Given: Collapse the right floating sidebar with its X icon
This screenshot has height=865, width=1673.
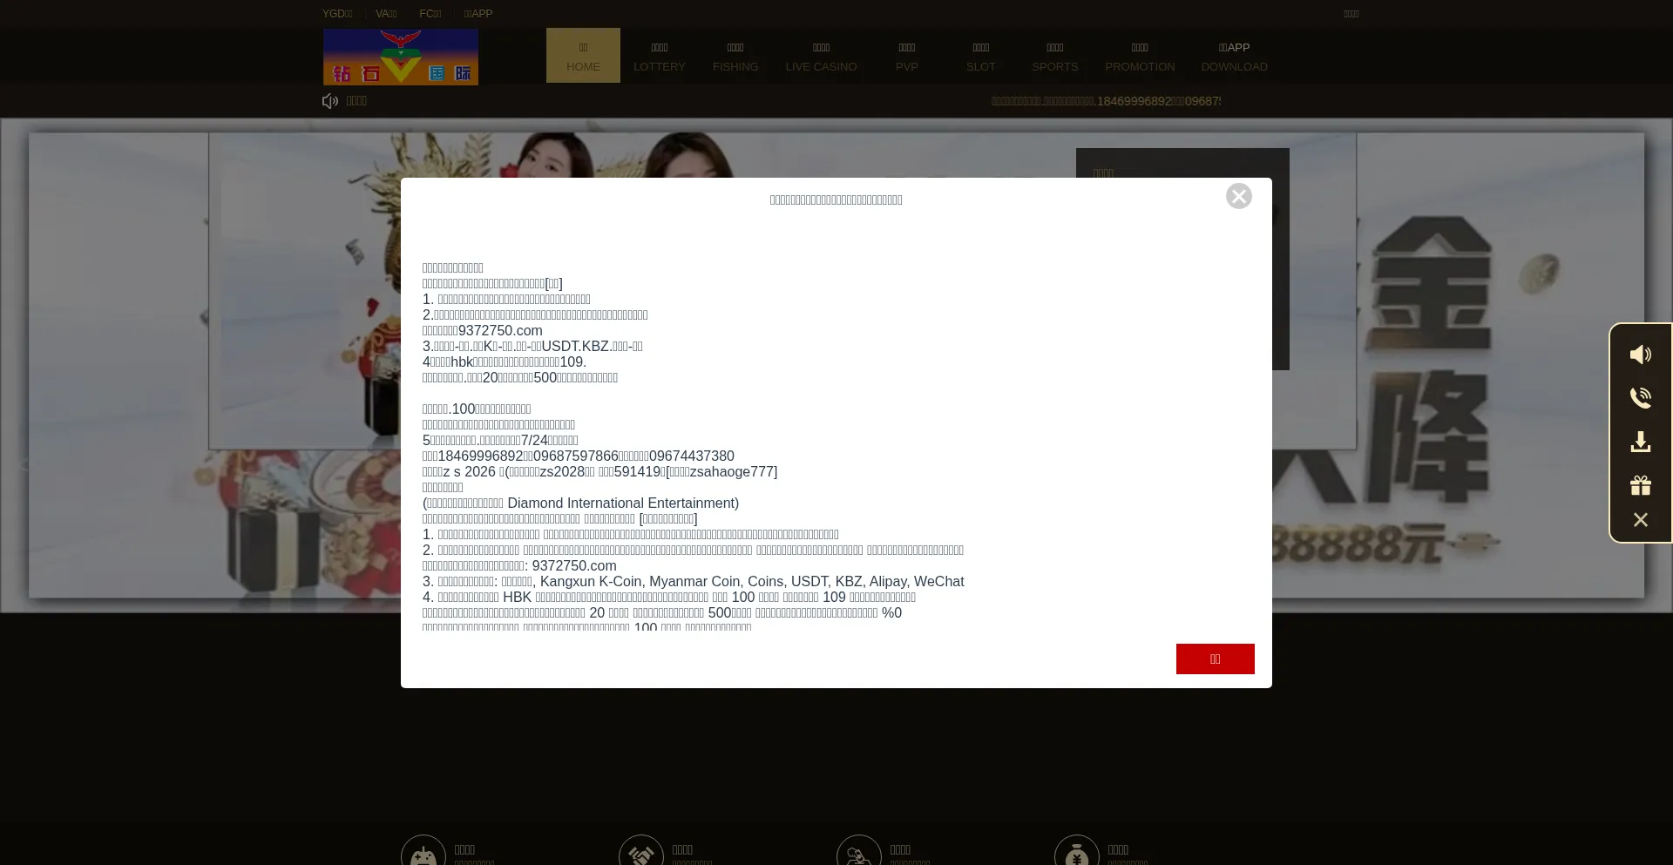Looking at the screenshot, I should 1640,520.
